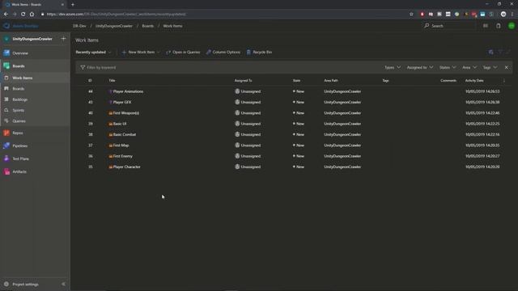Open the Recently updated view dropdown

click(x=94, y=52)
